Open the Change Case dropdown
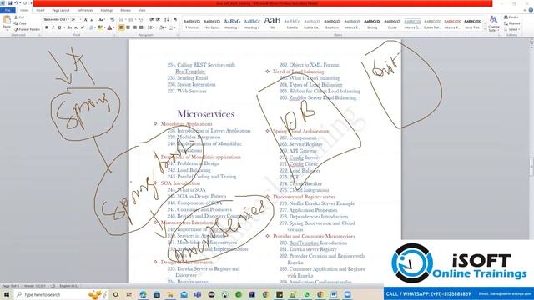This screenshot has height=300, width=534. coord(102,20)
